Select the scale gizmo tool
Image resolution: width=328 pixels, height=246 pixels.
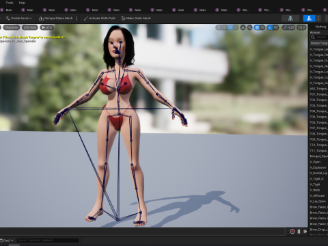[x=236, y=27]
